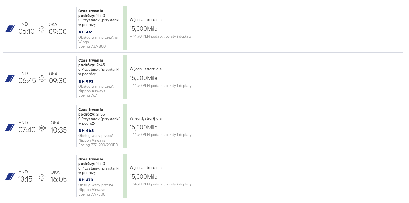Click the airplane icon between HND 06:10 and OKA 09:00
Image resolution: width=409 pixels, height=203 pixels.
click(x=43, y=29)
